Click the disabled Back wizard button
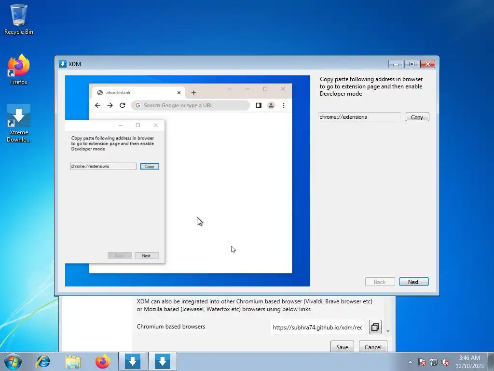The image size is (494, 371). (380, 282)
